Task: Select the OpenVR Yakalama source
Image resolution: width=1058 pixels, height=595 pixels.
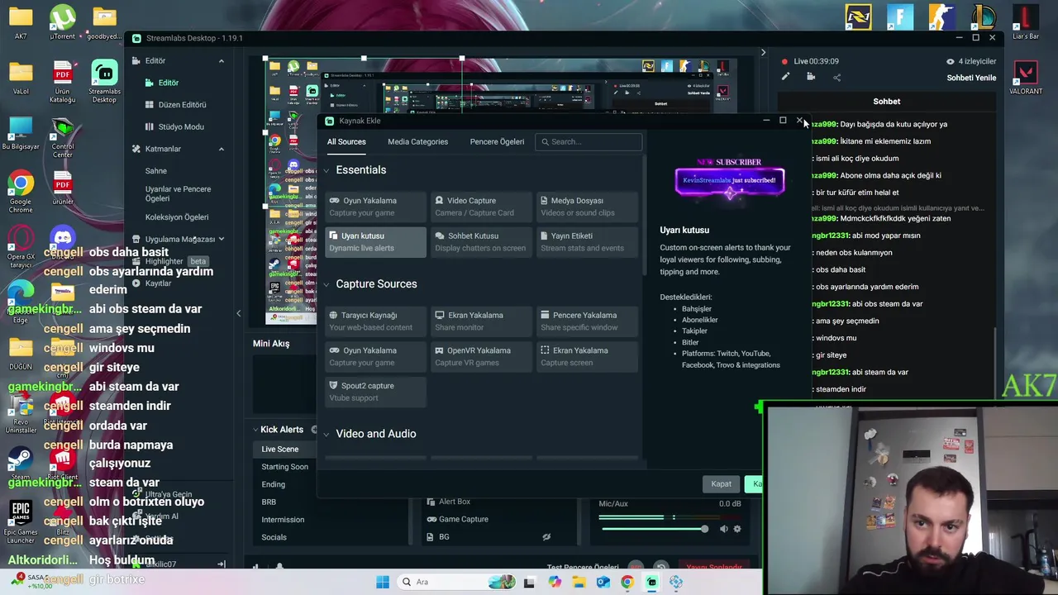Action: [481, 356]
